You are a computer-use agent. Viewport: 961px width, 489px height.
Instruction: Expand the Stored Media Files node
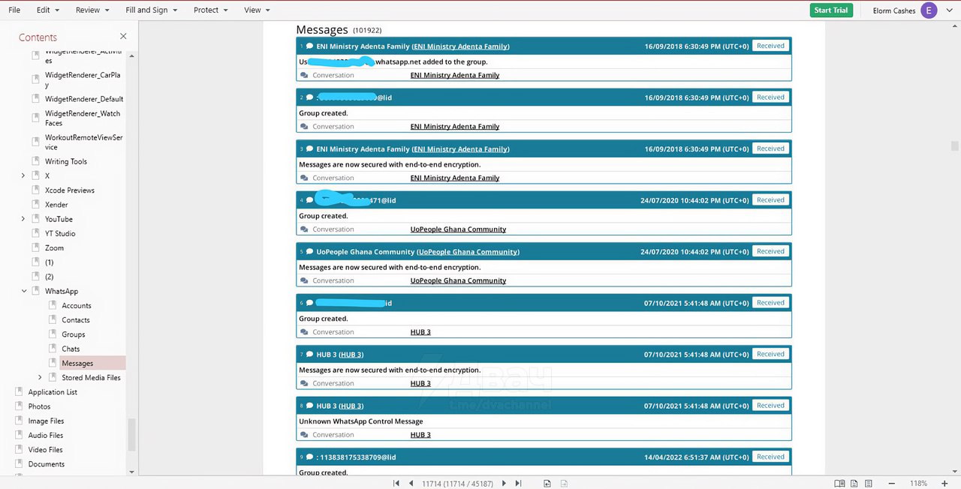pyautogui.click(x=41, y=377)
